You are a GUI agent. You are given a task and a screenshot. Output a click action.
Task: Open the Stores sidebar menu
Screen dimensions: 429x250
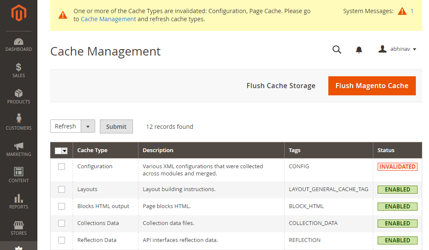19,228
